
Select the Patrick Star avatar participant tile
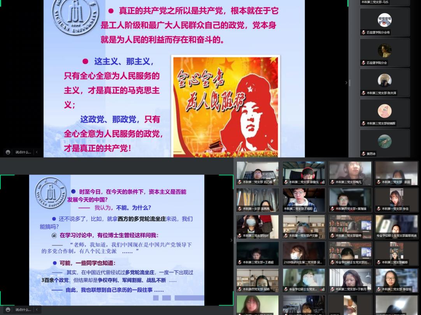(384, 113)
